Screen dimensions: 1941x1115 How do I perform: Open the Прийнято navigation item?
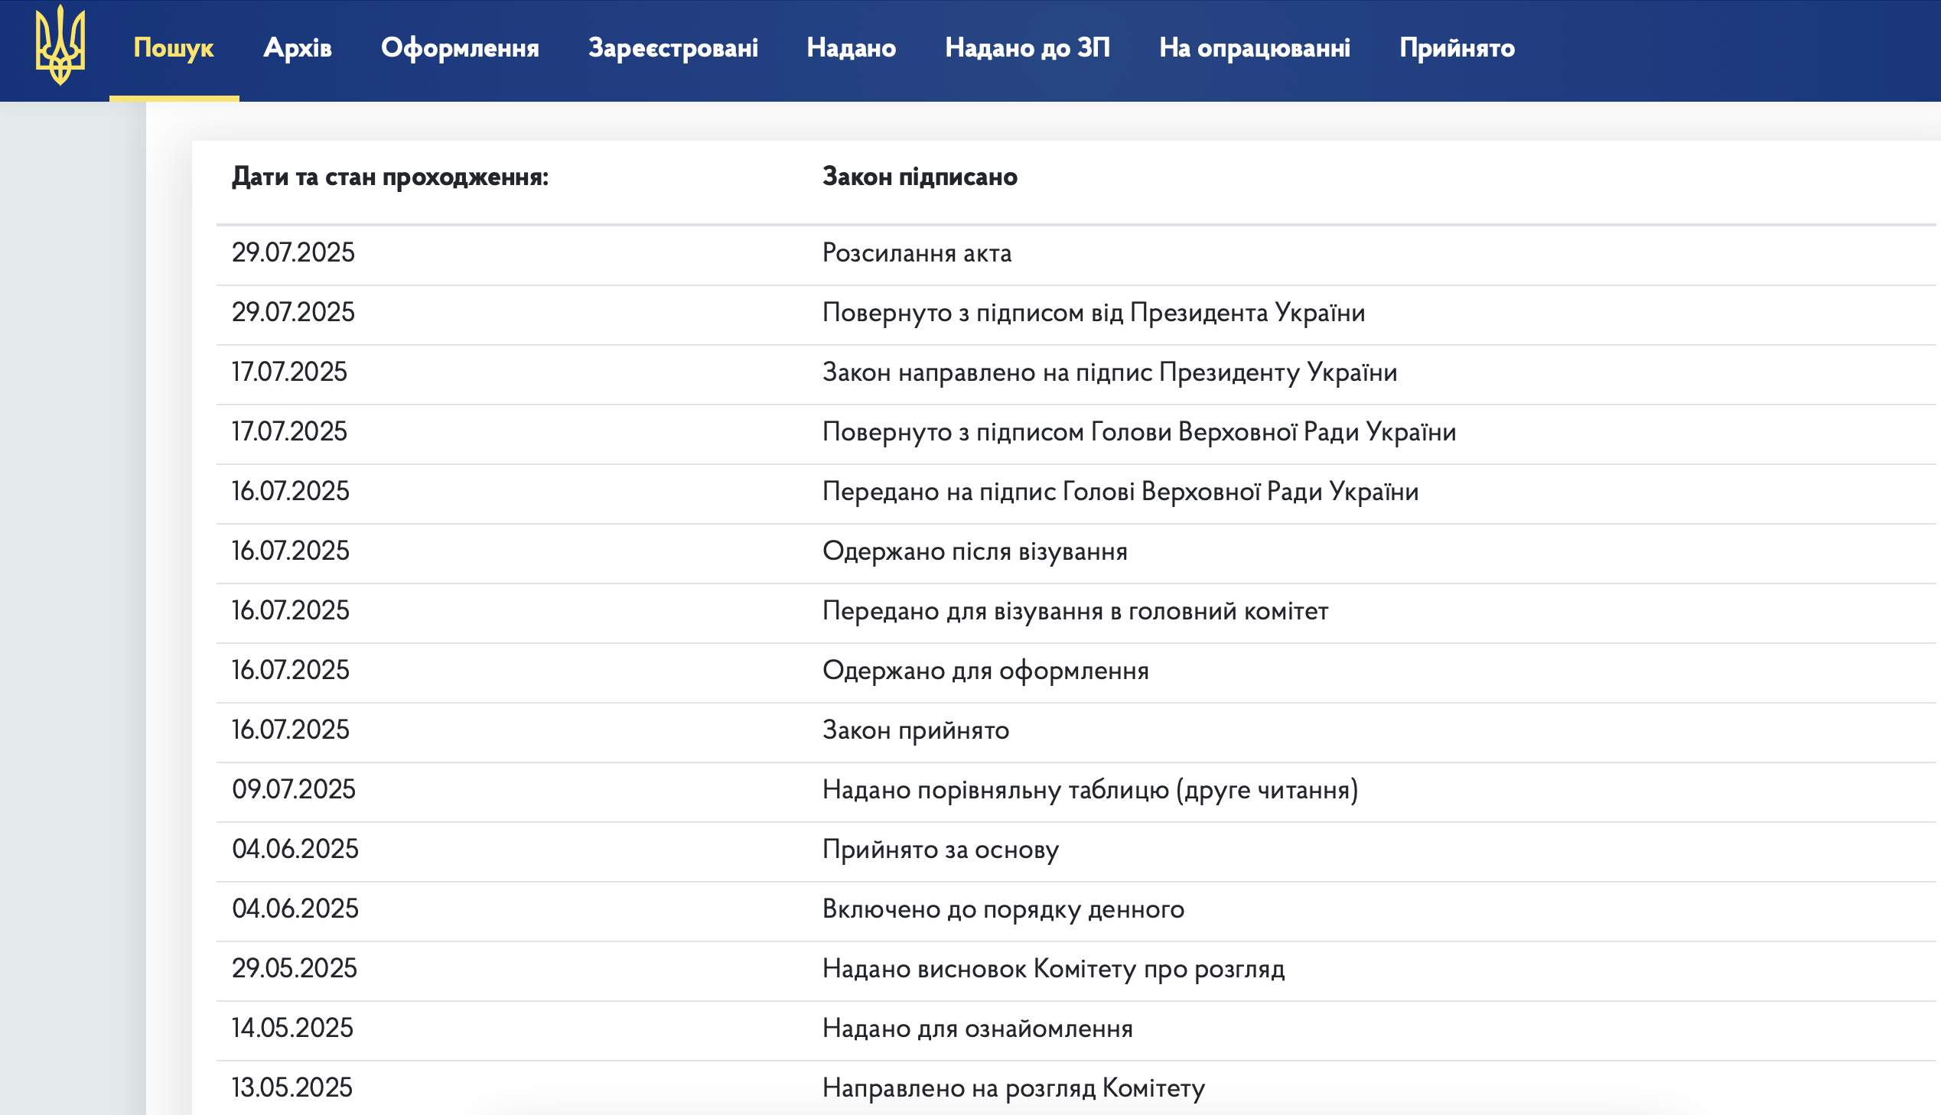[x=1456, y=48]
